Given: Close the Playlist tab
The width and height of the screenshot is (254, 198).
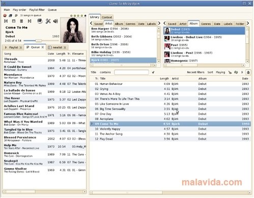Looking at the screenshot, I should click(x=21, y=48).
